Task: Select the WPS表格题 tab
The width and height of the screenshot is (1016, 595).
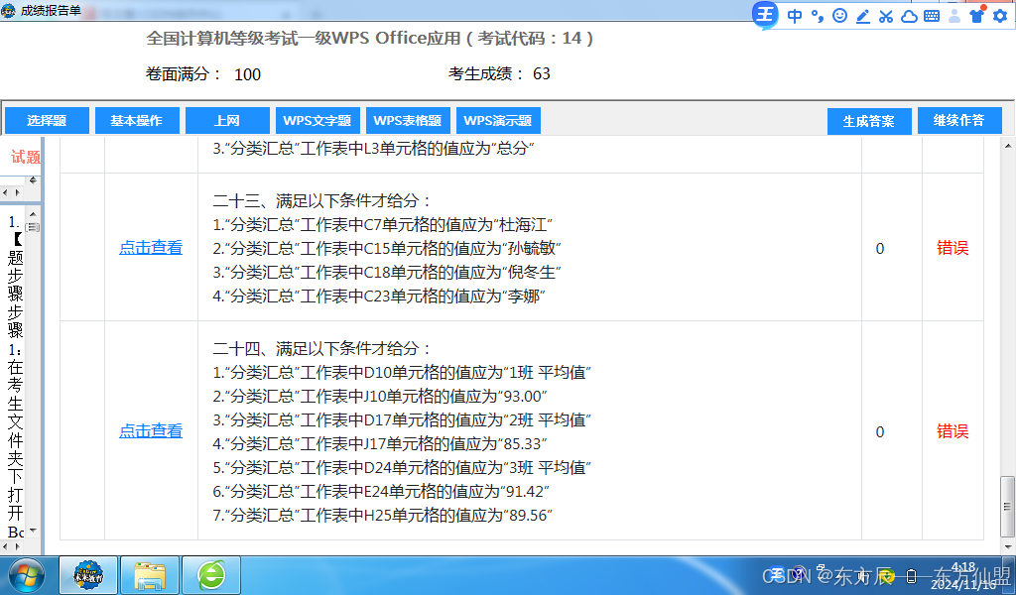Action: (408, 120)
